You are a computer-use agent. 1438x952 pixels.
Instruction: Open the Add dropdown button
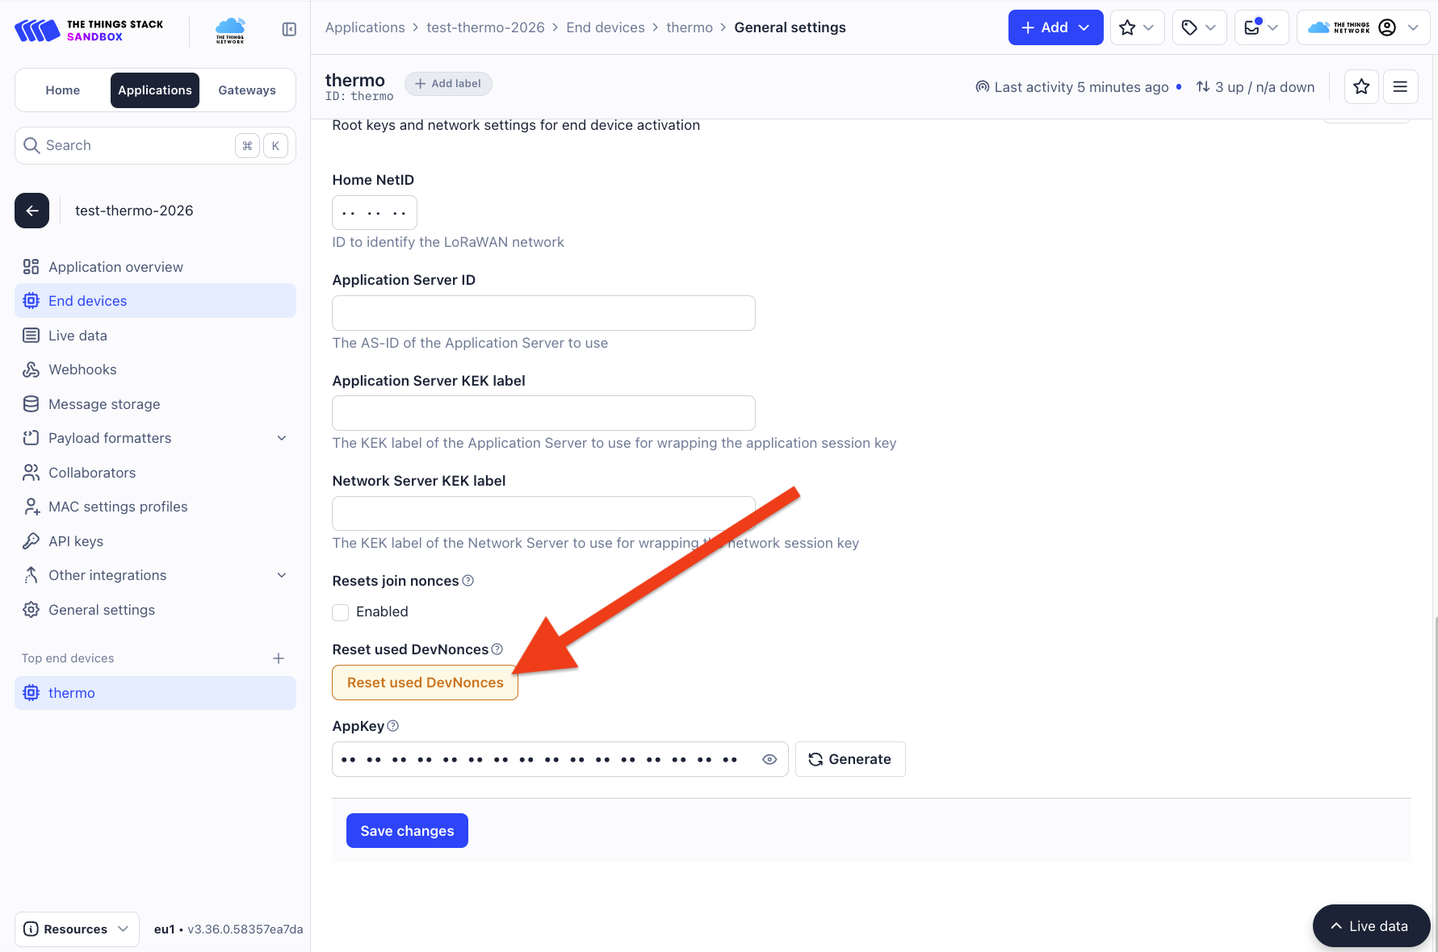tap(1055, 27)
